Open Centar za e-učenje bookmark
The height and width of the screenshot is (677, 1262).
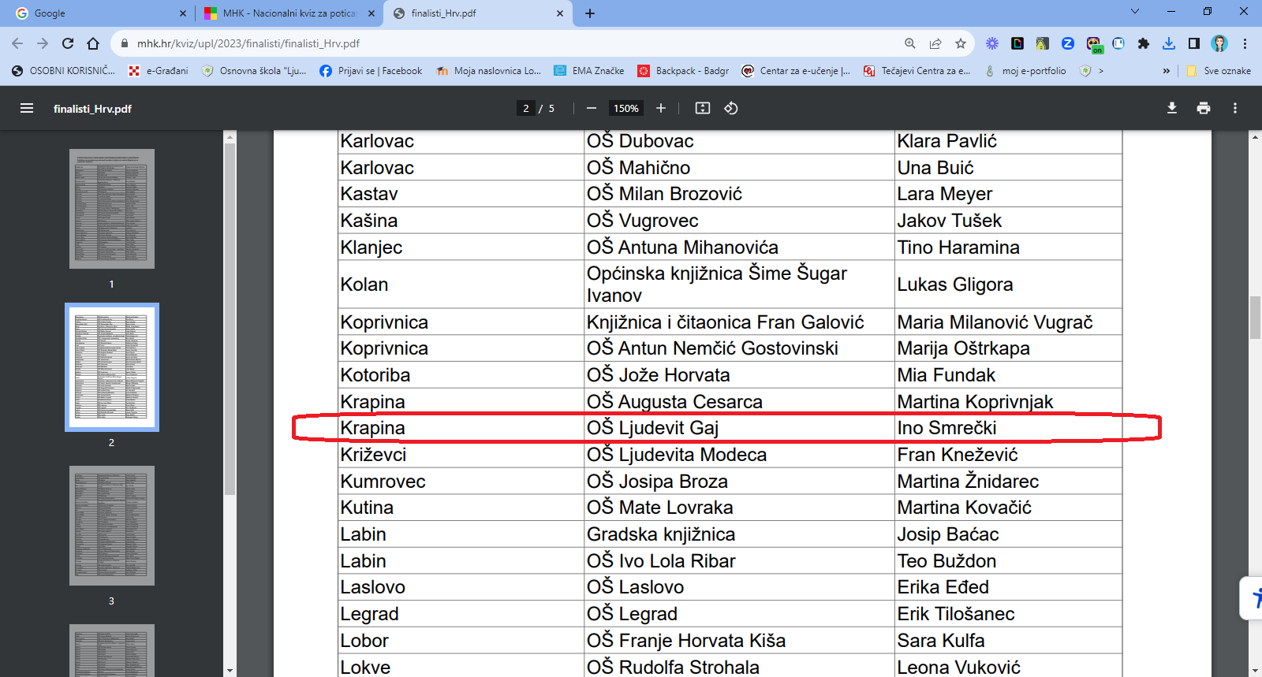(x=796, y=71)
